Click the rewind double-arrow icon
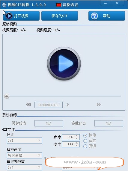This screenshot has height=171, width=128. (x=28, y=104)
